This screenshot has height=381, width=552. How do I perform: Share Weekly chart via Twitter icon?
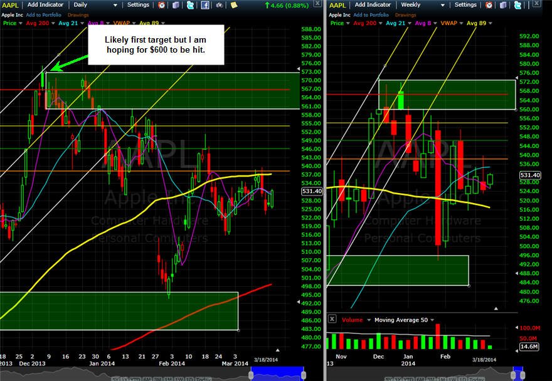[x=517, y=5]
